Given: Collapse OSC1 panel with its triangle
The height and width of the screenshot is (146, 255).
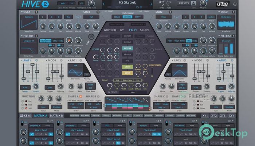Looking at the screenshot, I should point(22,12).
